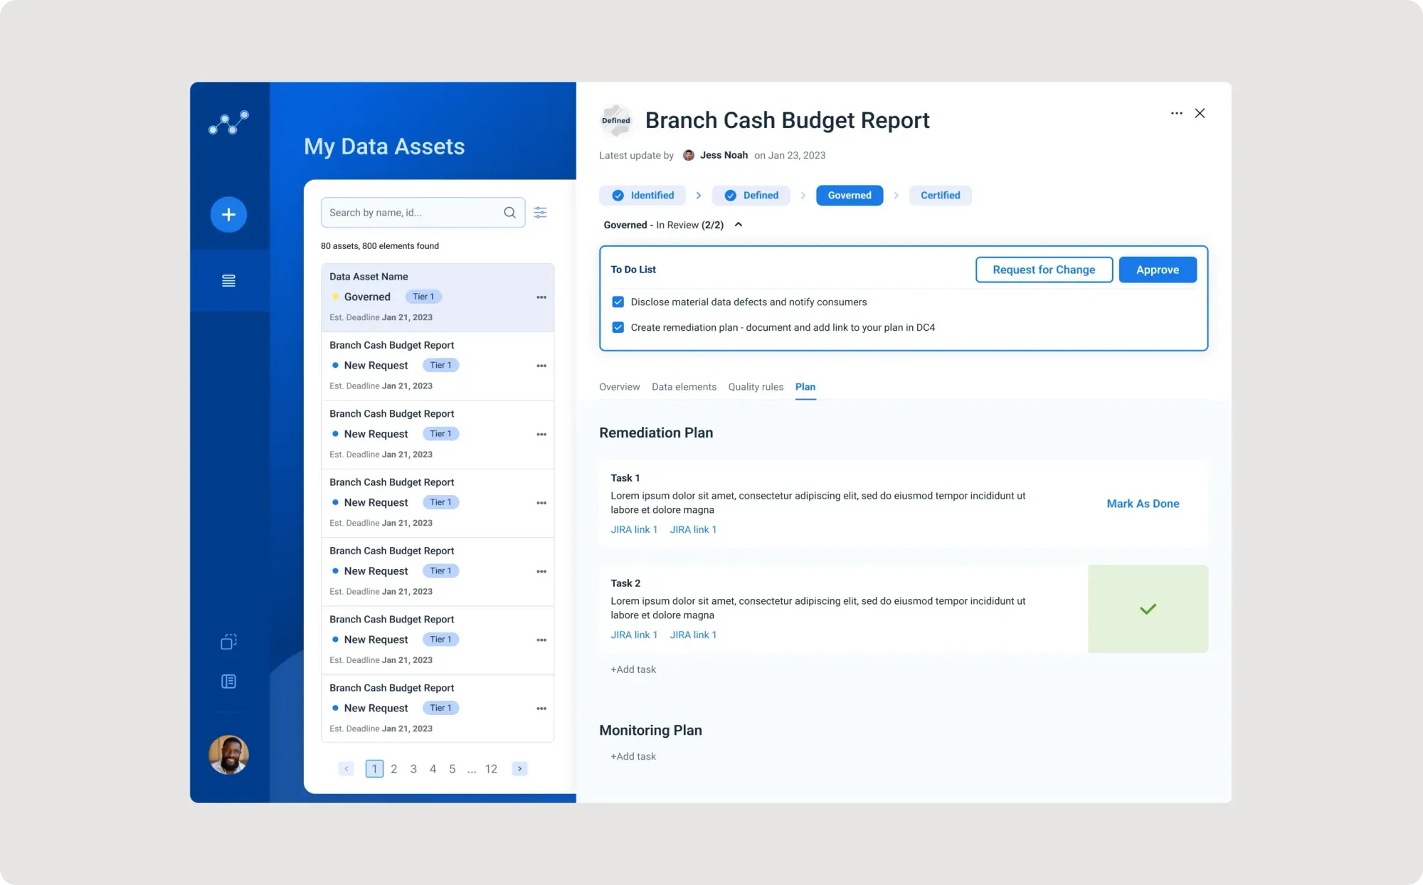Select the Certified stage chip

click(940, 196)
